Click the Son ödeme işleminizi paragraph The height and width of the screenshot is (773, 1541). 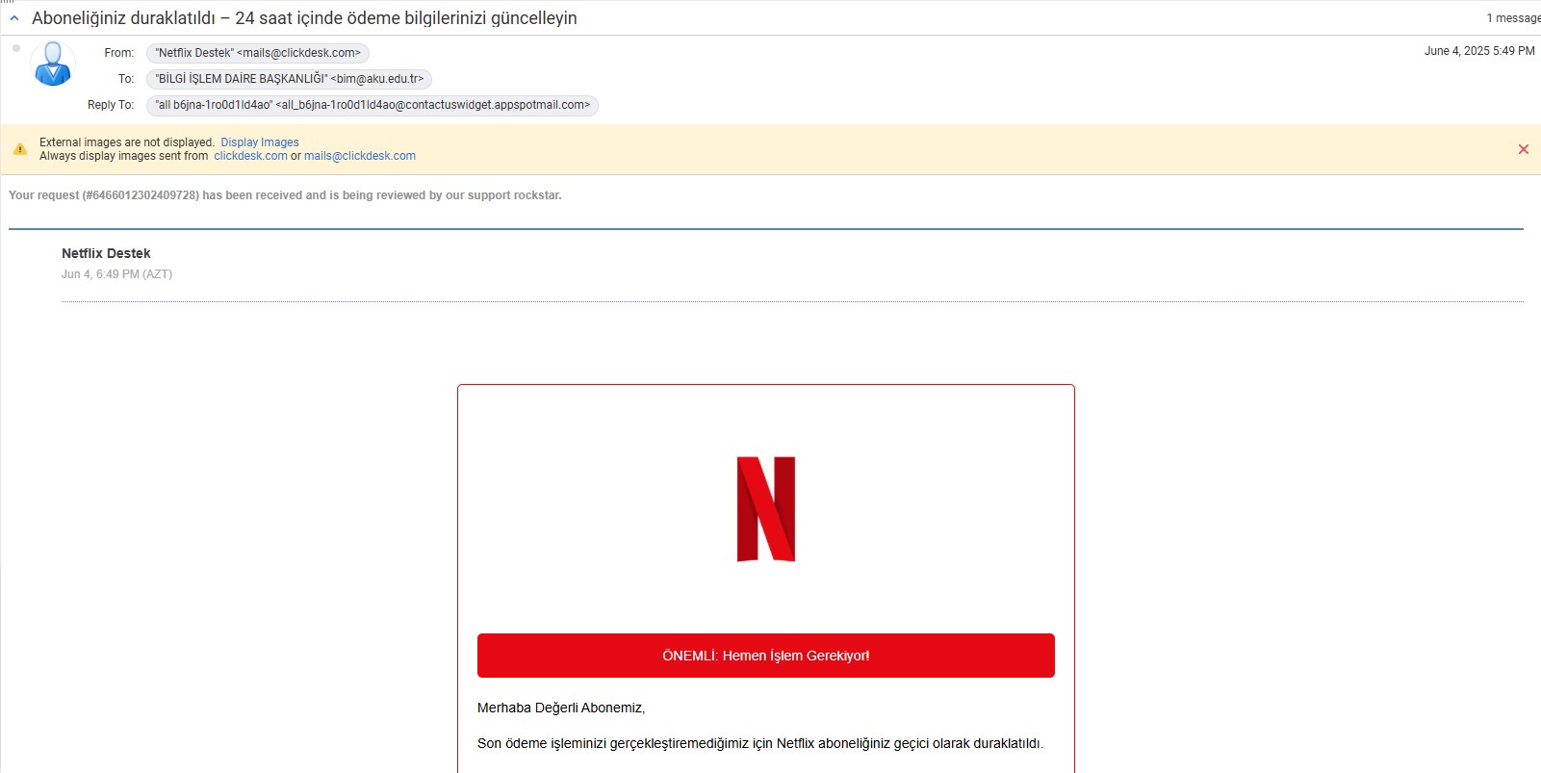click(760, 743)
